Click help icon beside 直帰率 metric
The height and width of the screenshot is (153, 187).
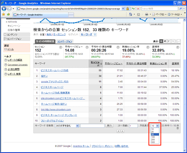[178, 47]
